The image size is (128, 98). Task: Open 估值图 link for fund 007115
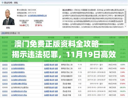(47, 68)
